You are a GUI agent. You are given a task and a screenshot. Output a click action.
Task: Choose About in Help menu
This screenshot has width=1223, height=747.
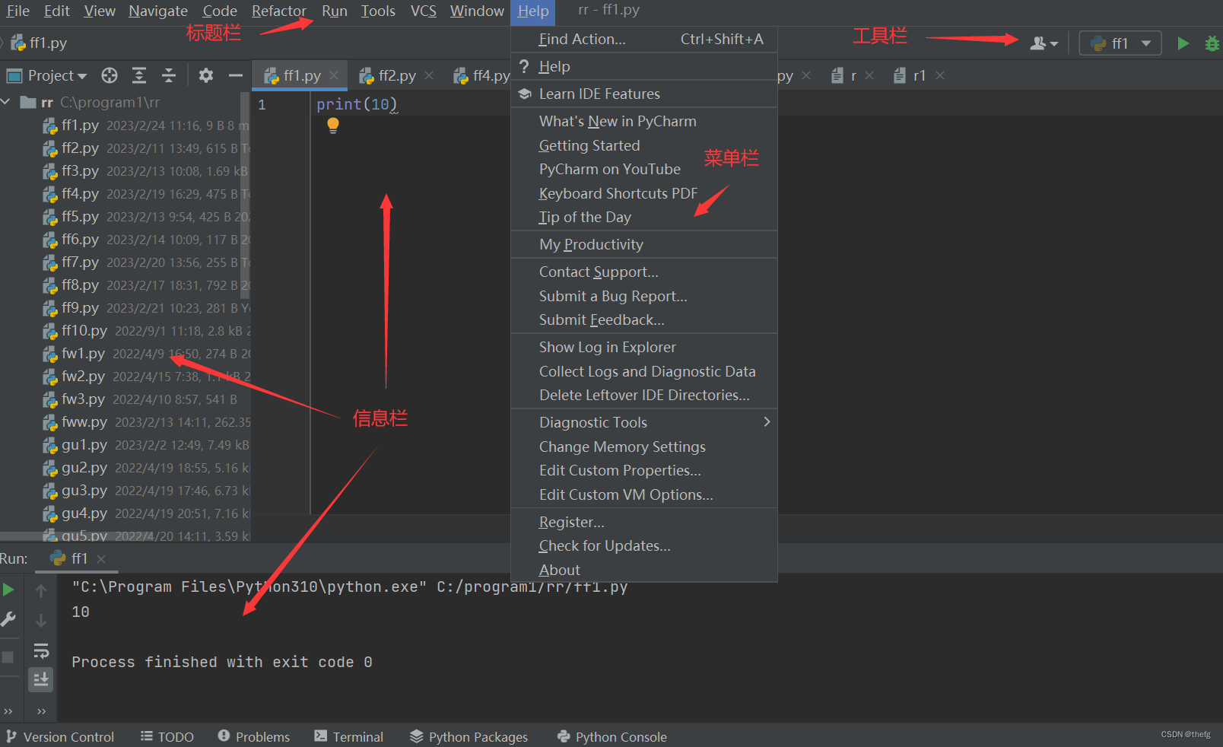coord(644,570)
